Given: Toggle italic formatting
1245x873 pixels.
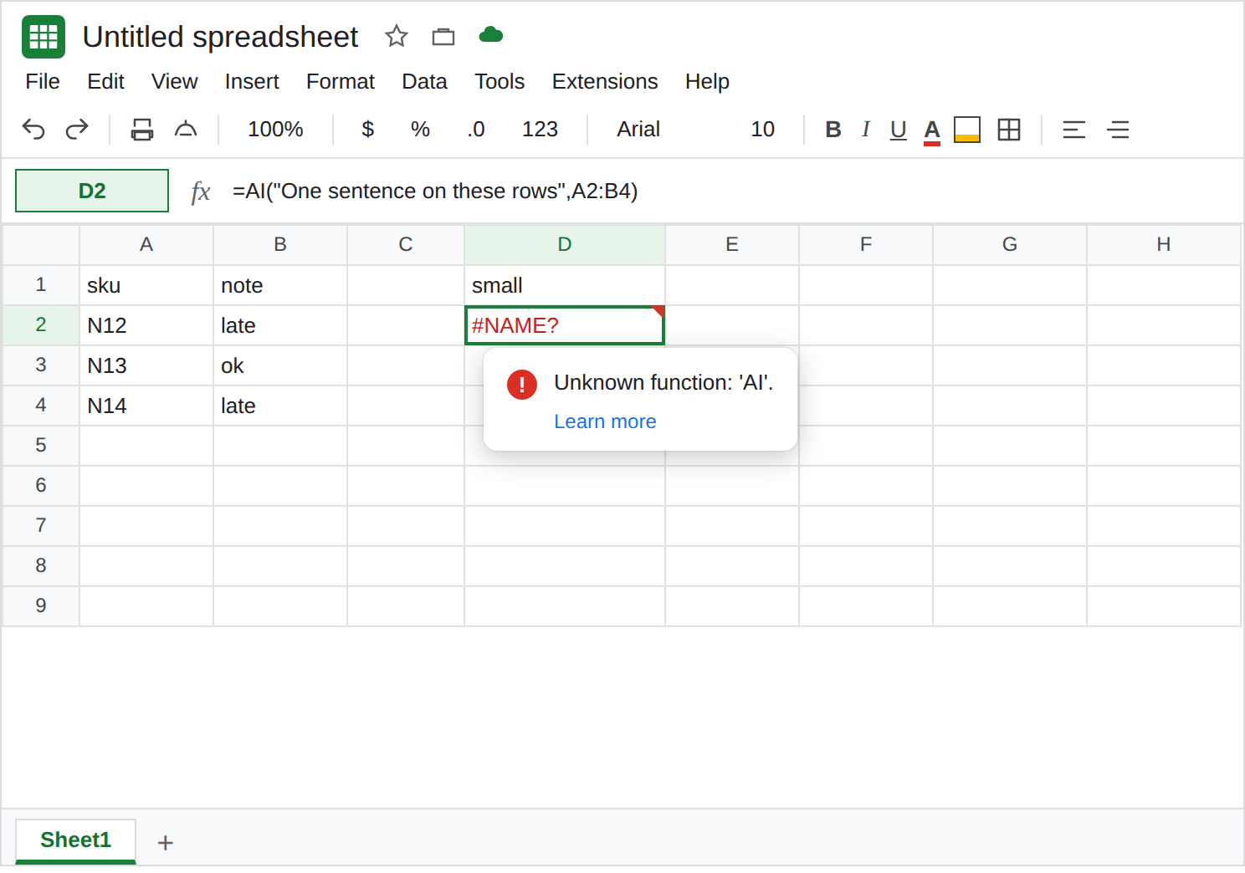Looking at the screenshot, I should pos(866,130).
